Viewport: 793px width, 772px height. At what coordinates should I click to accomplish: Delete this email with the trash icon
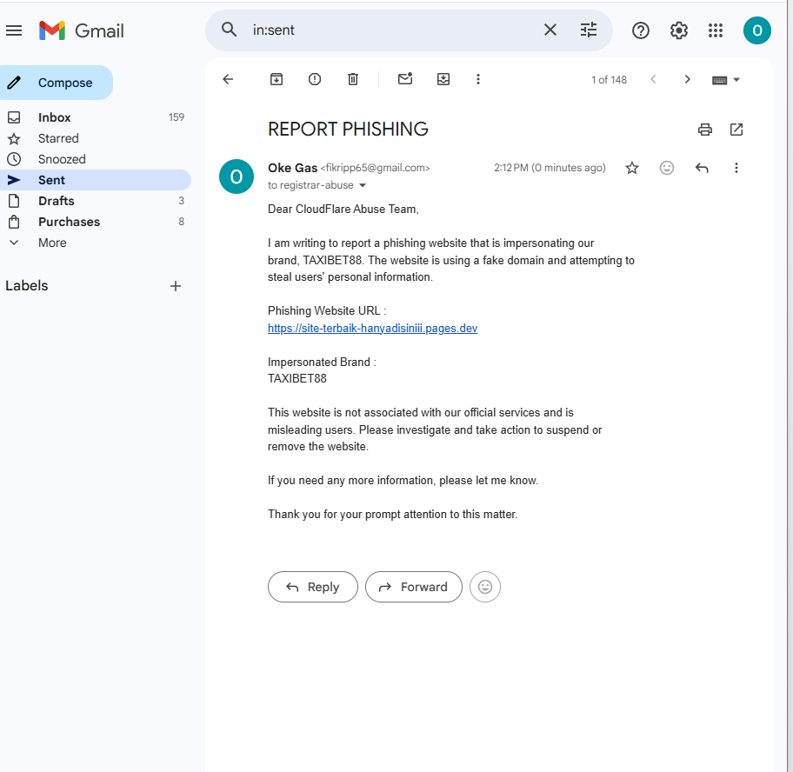[x=353, y=79]
